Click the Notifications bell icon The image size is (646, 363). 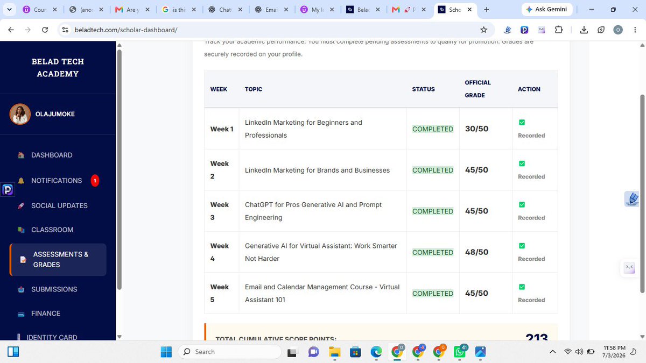click(x=21, y=181)
